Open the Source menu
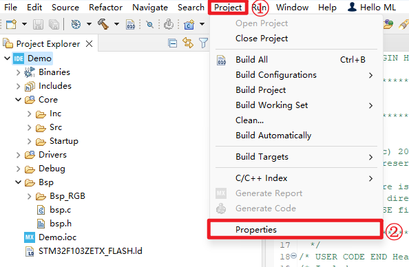Screen dimensions: 409x267 (x=65, y=8)
